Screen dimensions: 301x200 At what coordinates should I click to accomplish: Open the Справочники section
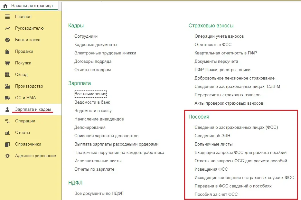pos(28,144)
